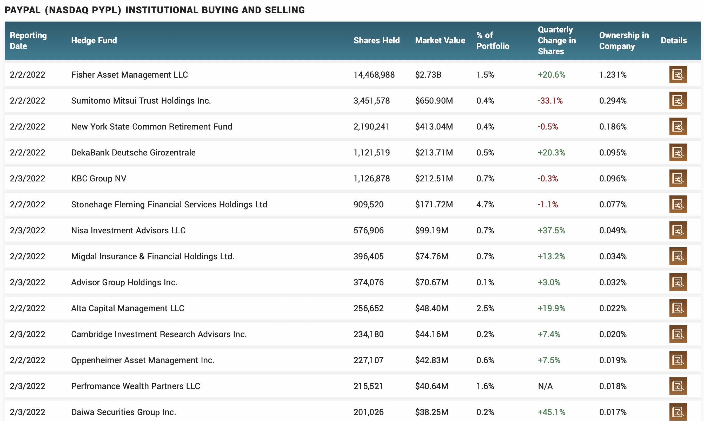Screen dimensions: 704x421
Task: Open details icon for Stonehage Fleming Financial Services
Action: tap(678, 204)
